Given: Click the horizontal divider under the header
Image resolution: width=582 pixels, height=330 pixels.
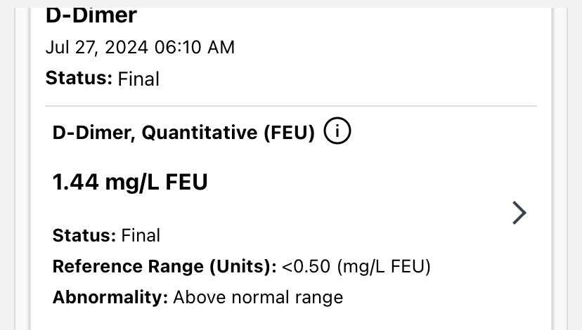Looking at the screenshot, I should point(291,106).
